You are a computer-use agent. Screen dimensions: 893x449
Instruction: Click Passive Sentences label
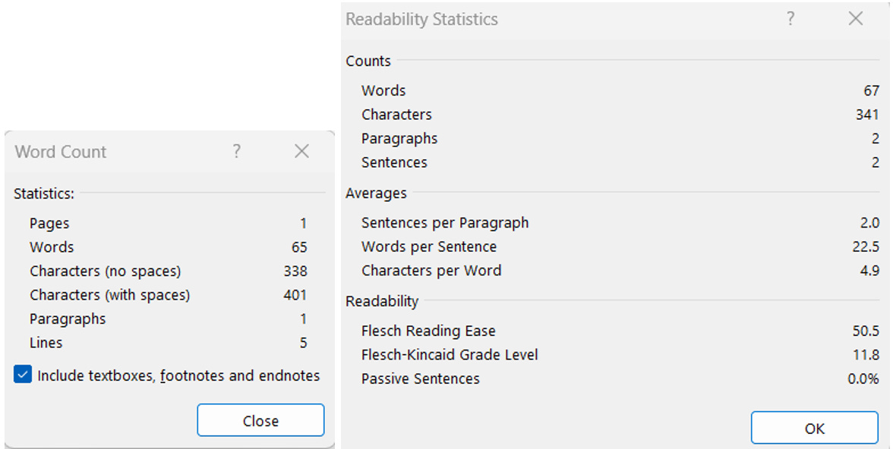(x=421, y=379)
